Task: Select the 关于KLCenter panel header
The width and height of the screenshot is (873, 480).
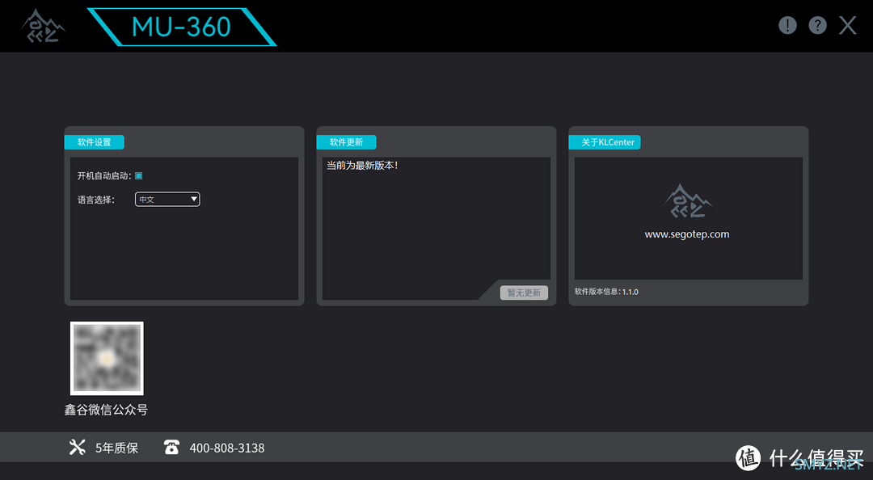Action: 605,142
